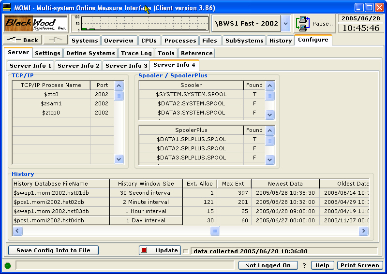Select the Server sub-tab
The width and height of the screenshot is (387, 274).
[18, 52]
